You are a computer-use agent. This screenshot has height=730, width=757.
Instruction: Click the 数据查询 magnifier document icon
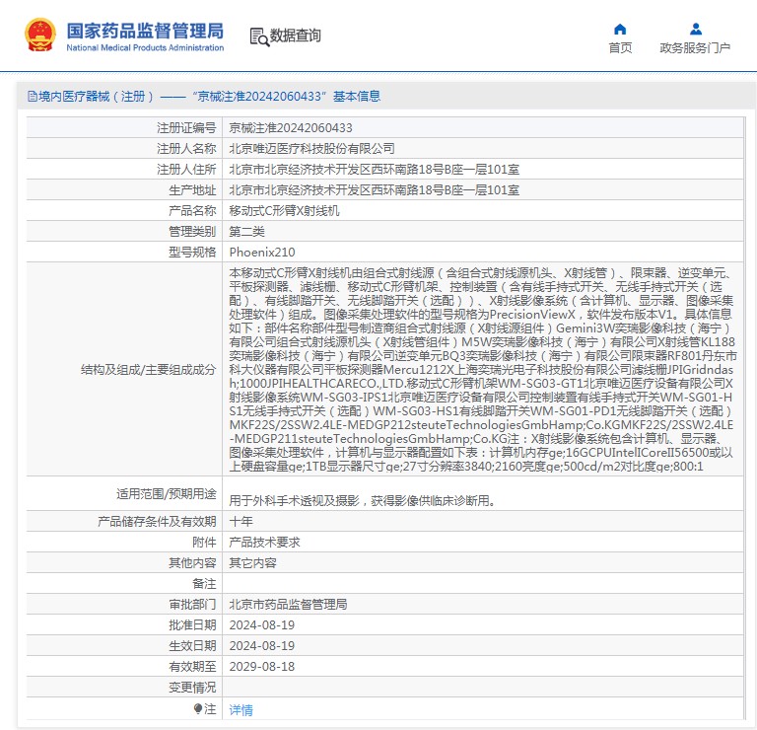coord(258,36)
